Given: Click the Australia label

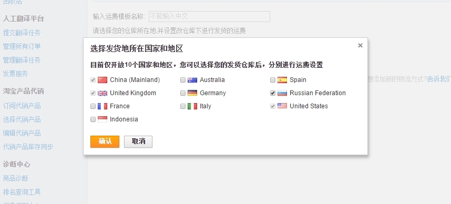Looking at the screenshot, I should (212, 80).
